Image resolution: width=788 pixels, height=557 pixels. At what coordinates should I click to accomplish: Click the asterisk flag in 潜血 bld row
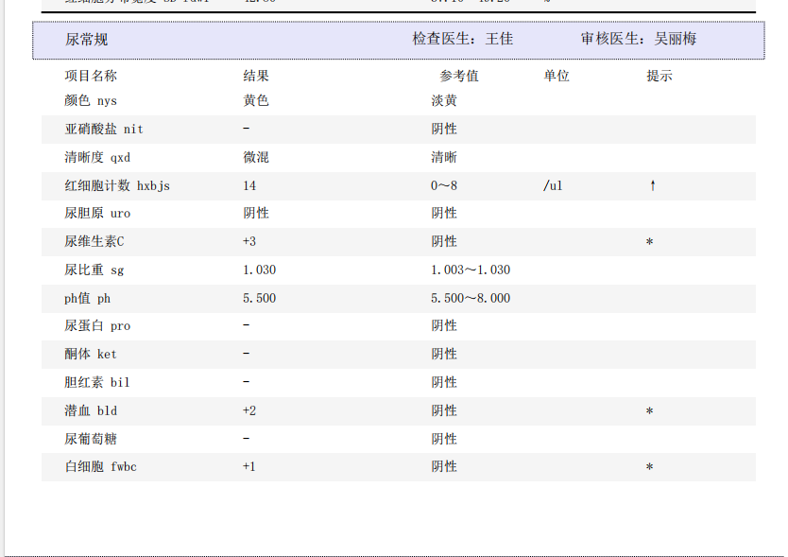click(x=649, y=412)
